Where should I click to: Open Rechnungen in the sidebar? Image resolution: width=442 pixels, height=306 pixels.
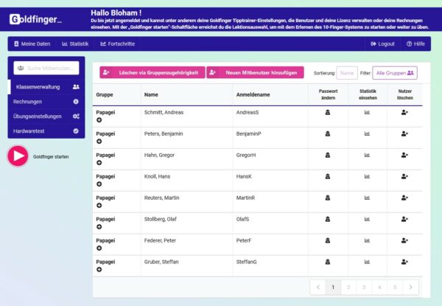click(46, 102)
